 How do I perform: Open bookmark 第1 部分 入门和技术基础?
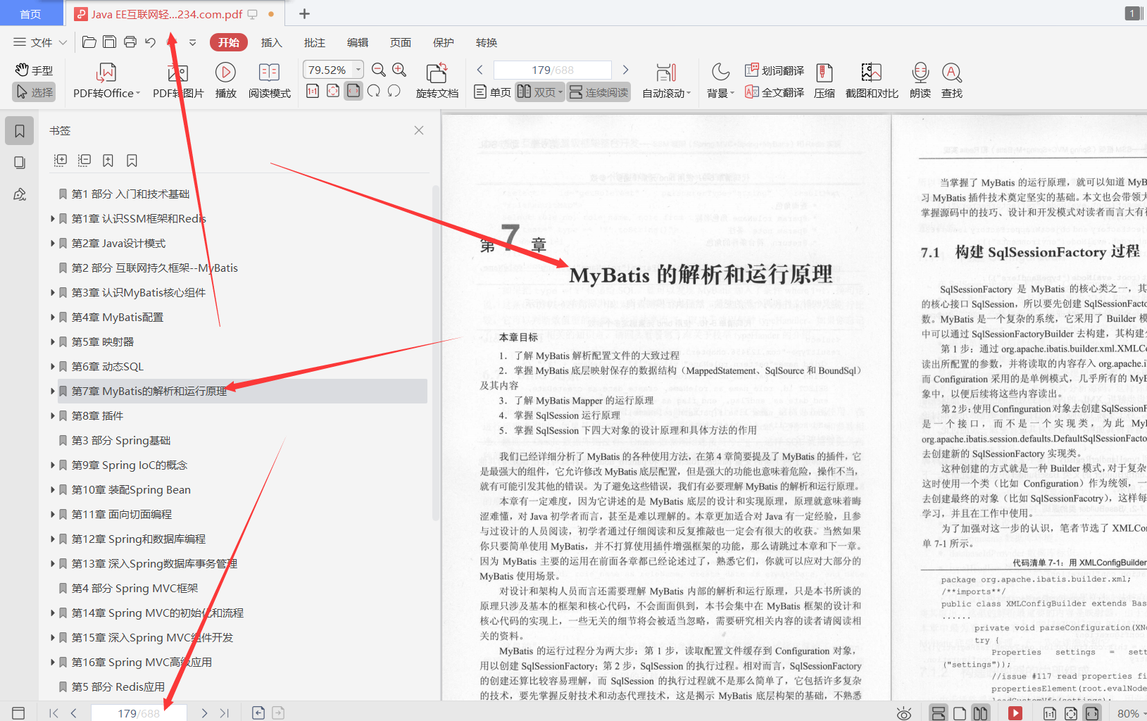130,194
